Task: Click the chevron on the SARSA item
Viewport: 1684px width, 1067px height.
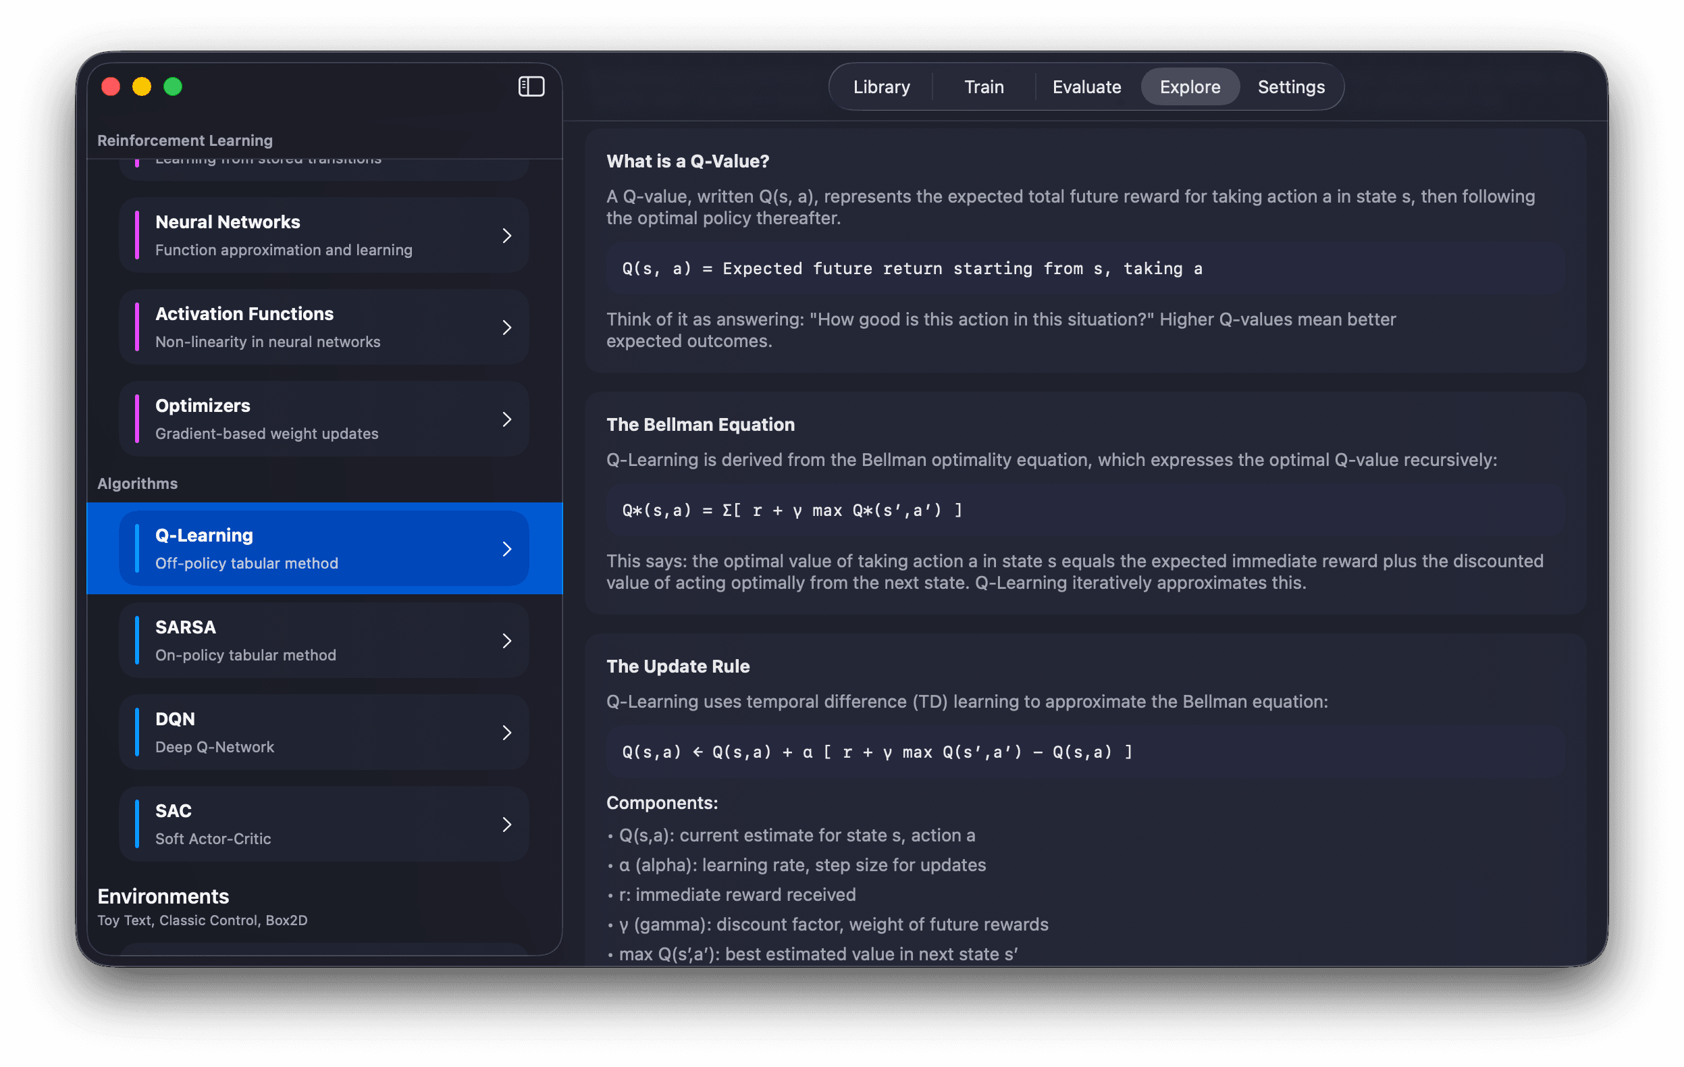Action: click(507, 640)
